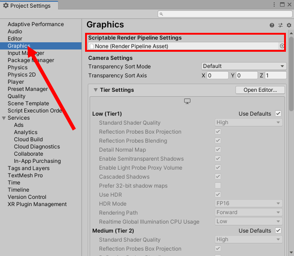The height and width of the screenshot is (256, 294).
Task: Click the settings search field
Action: (225, 14)
